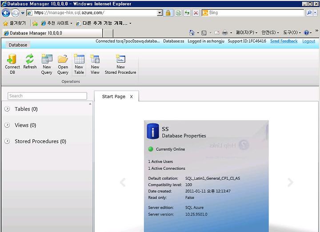This screenshot has width=320, height=232.
Task: Show previous card with left arrow
Action: pyautogui.click(x=123, y=182)
